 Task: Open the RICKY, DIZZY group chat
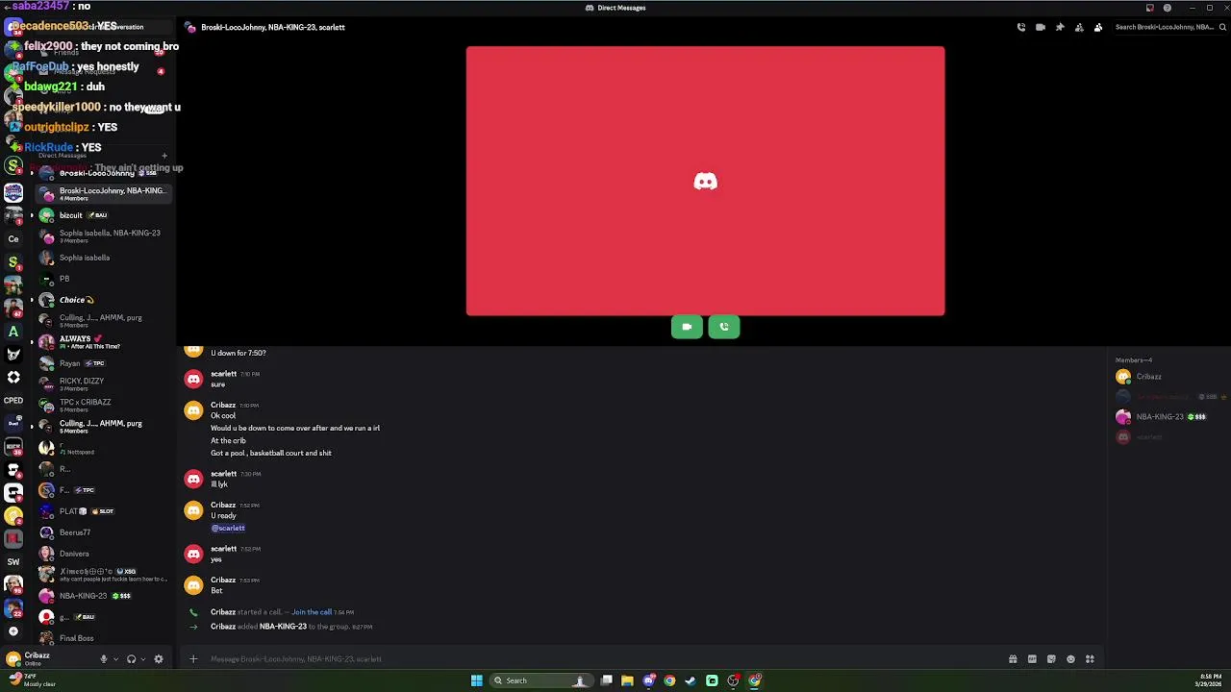click(104, 384)
